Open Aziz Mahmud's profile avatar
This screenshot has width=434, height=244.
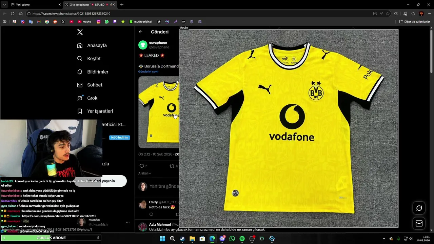click(143, 226)
